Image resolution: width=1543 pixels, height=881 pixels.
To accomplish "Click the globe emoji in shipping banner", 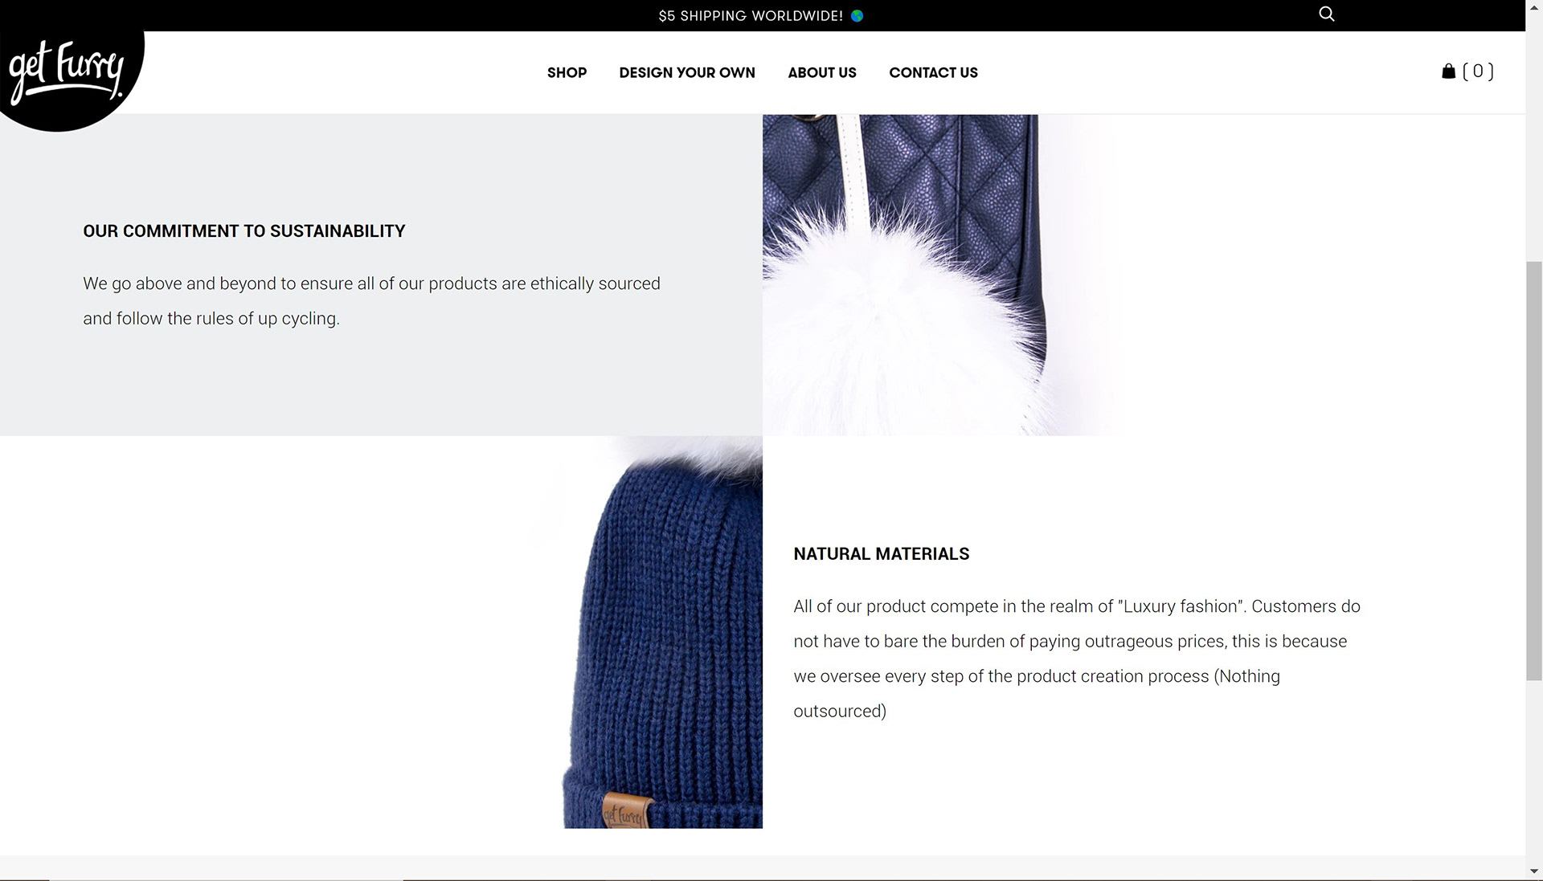I will (857, 16).
